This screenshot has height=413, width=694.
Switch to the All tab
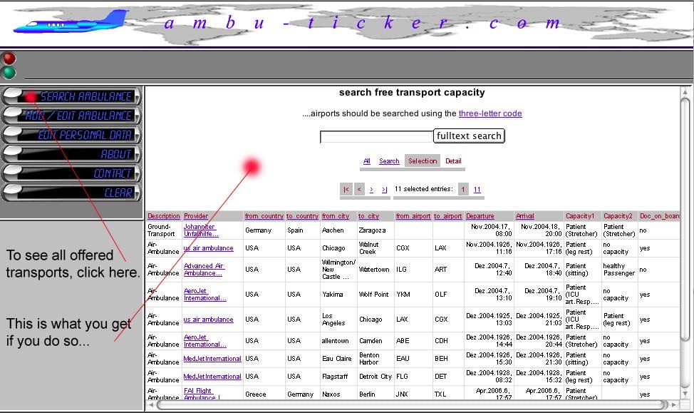(366, 161)
